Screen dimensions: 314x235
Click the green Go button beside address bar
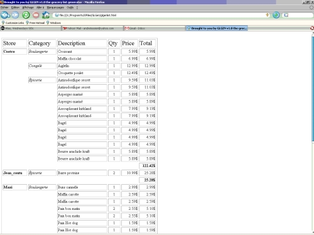(x=276, y=15)
